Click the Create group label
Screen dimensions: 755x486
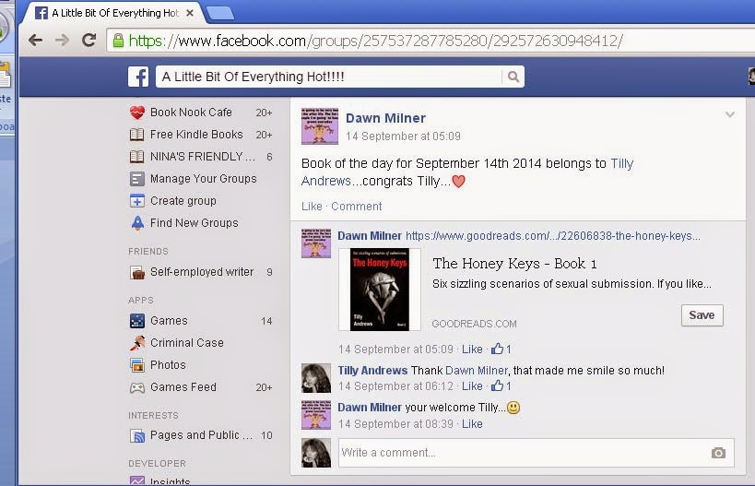pyautogui.click(x=183, y=201)
